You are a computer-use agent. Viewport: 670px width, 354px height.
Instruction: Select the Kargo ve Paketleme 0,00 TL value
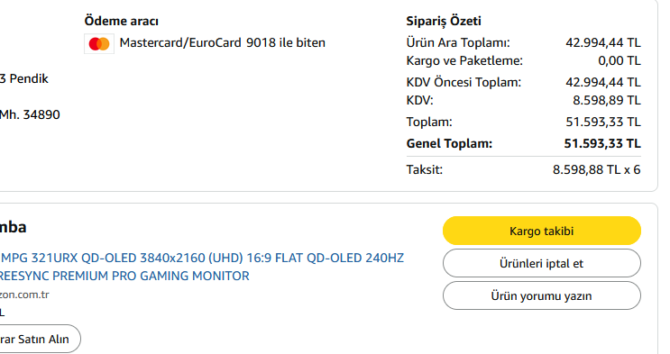[620, 60]
